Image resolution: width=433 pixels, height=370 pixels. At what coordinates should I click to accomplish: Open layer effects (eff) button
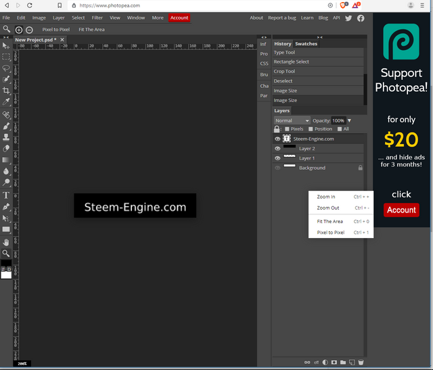point(316,363)
